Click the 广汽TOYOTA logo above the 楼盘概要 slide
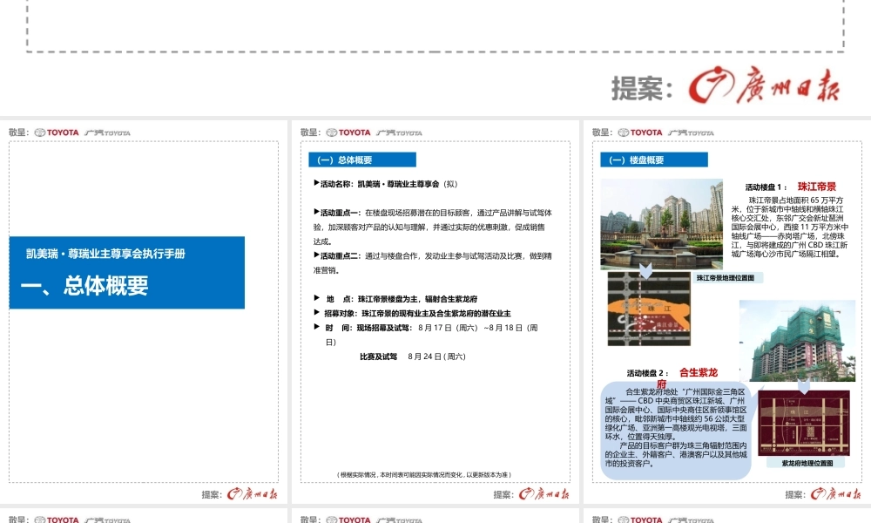 691,132
